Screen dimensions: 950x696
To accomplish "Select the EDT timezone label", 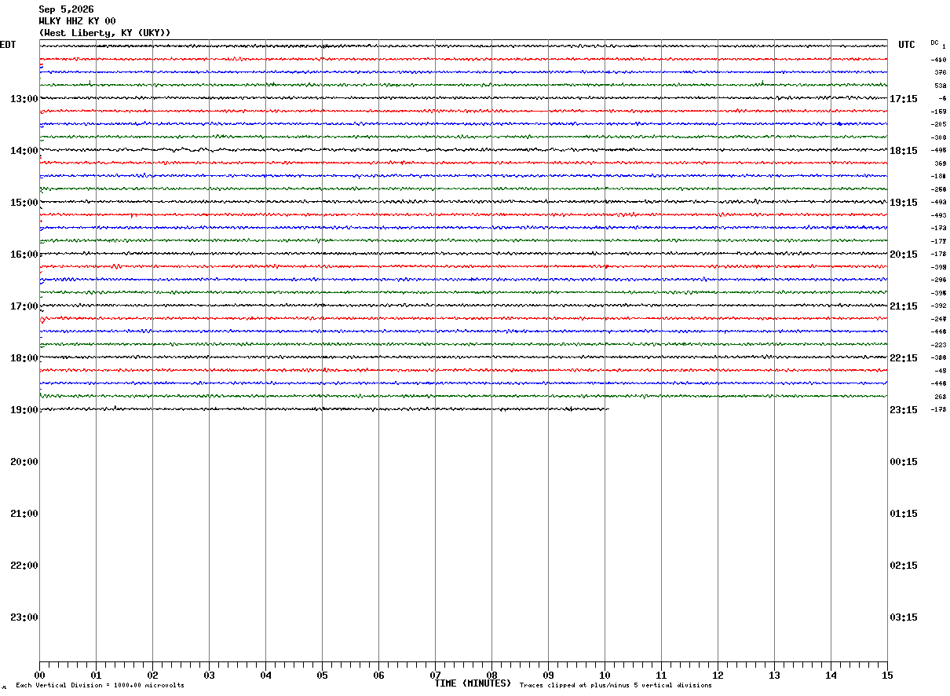I will (x=8, y=45).
